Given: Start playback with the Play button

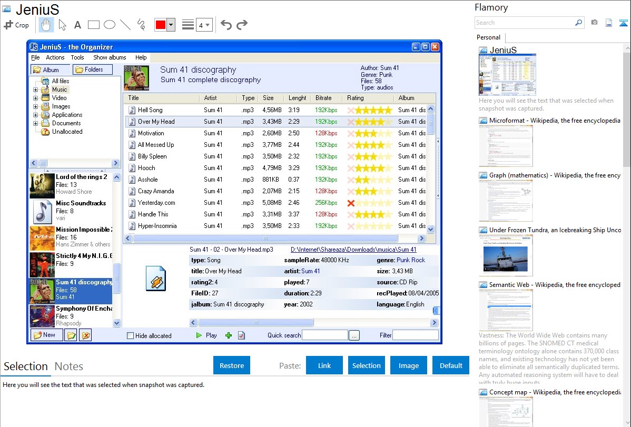Looking at the screenshot, I should 206,335.
